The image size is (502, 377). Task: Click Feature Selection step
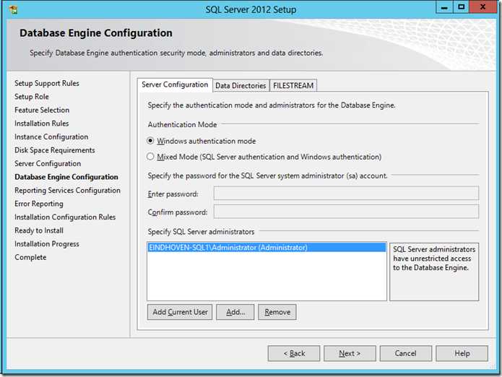[42, 110]
